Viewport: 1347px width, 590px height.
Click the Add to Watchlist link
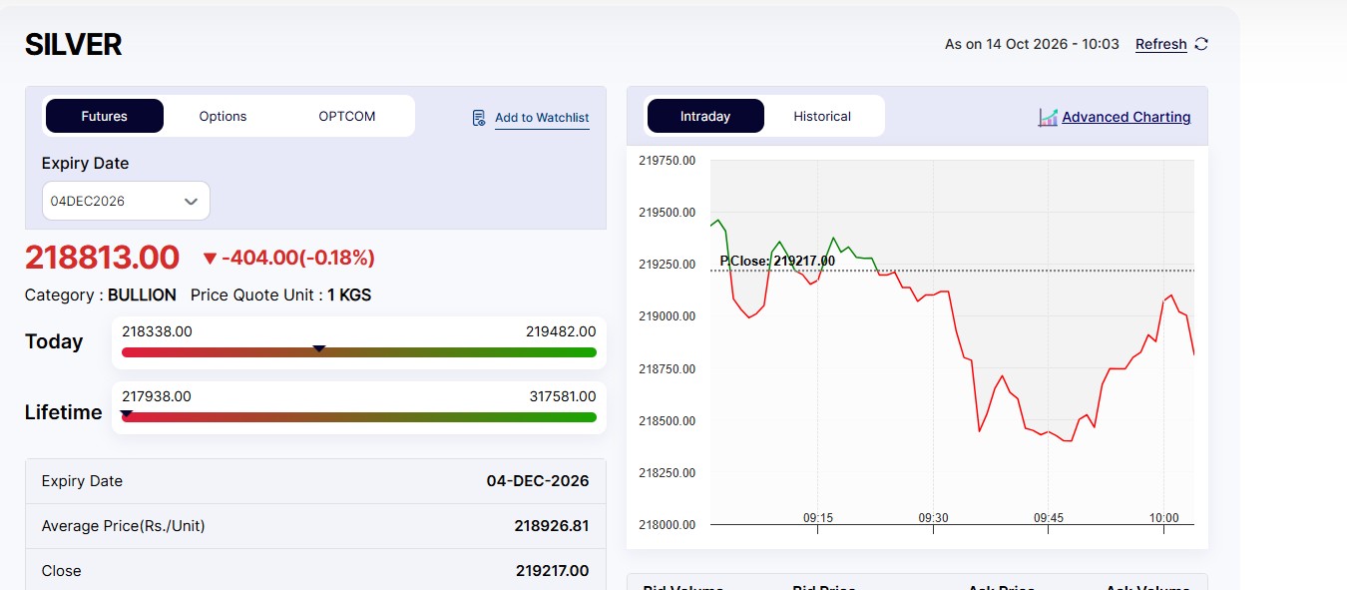pos(542,118)
